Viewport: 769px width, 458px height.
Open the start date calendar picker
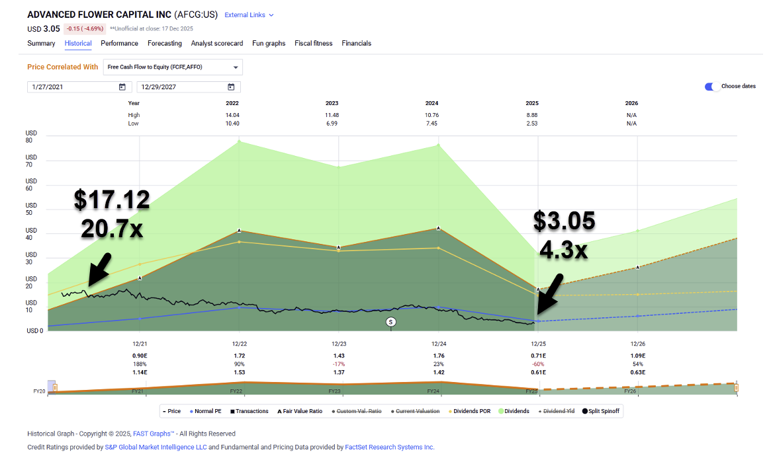tap(122, 87)
